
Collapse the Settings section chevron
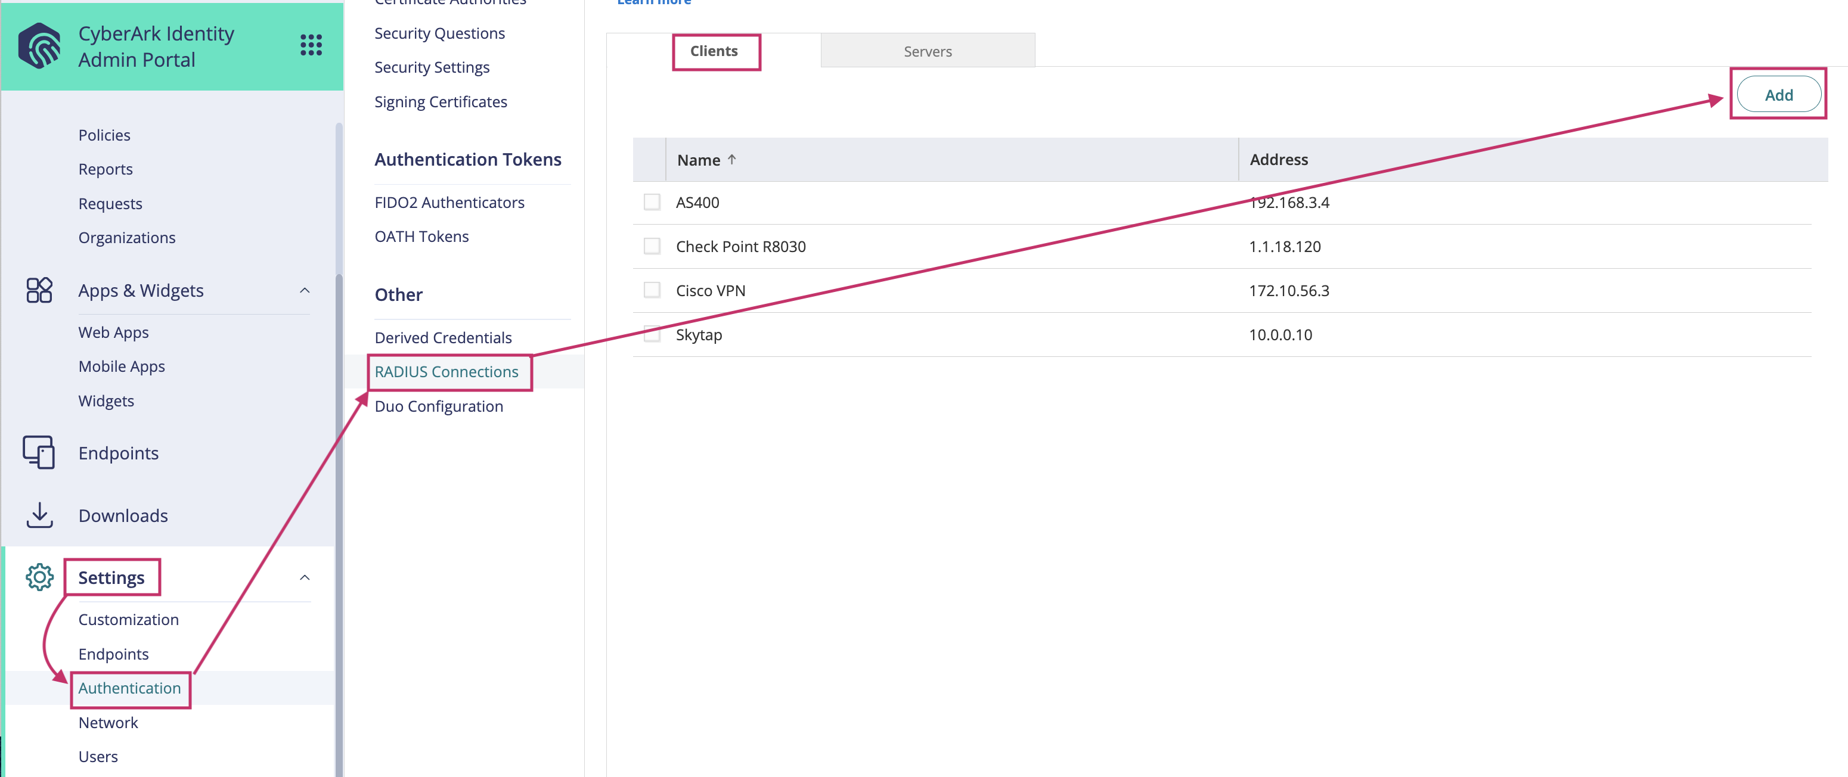coord(305,578)
